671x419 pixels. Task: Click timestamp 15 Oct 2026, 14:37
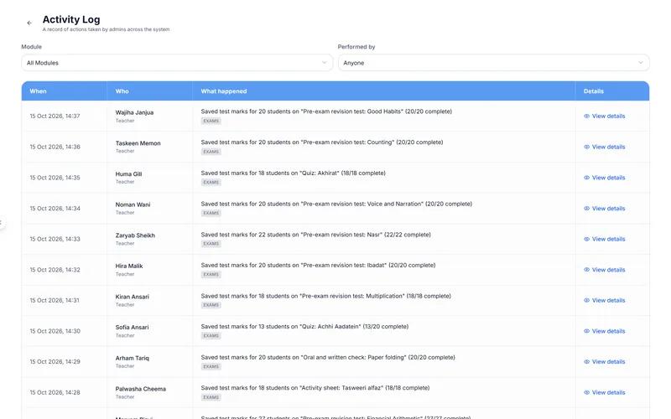(x=55, y=116)
